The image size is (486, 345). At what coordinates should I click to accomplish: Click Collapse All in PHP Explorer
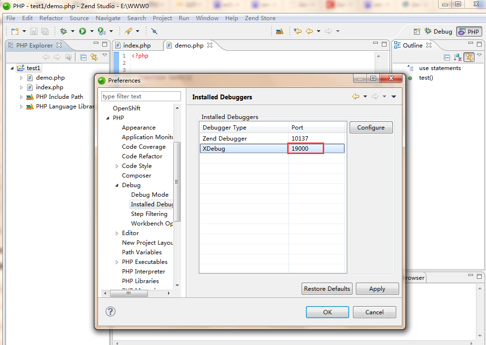83,57
